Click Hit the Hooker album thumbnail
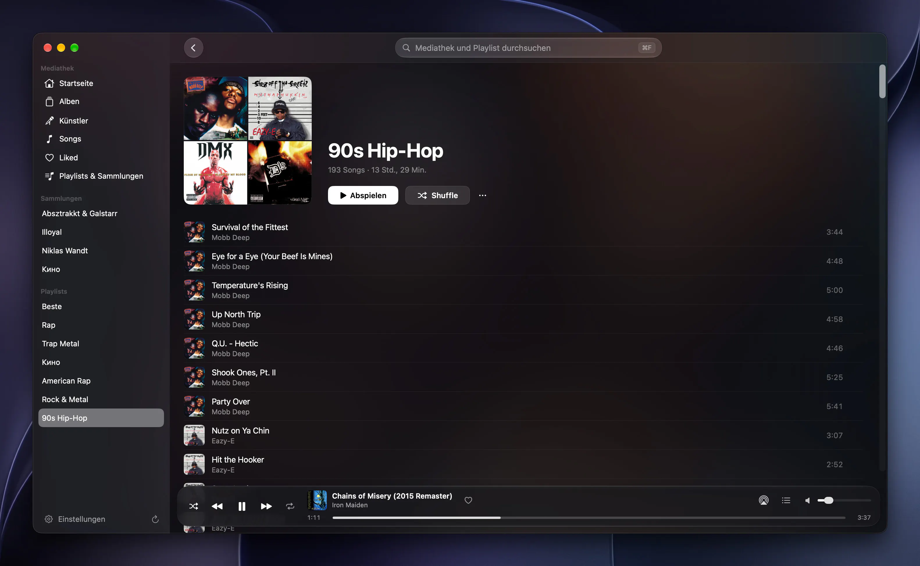The width and height of the screenshot is (920, 566). pyautogui.click(x=194, y=464)
